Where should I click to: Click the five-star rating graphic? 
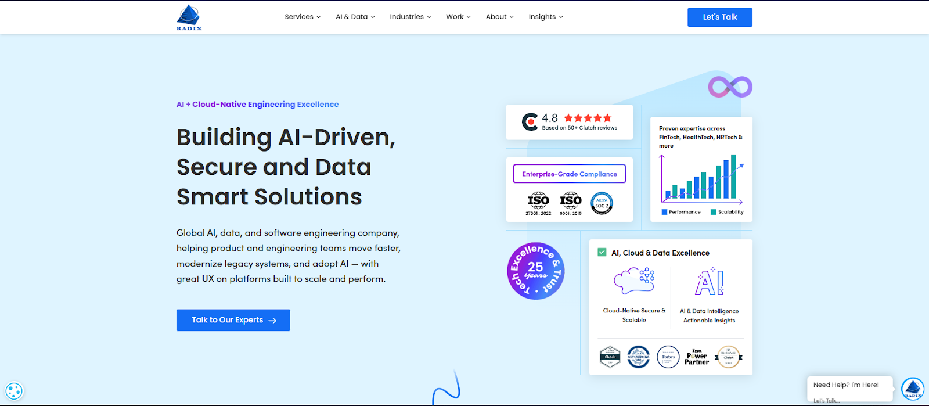pyautogui.click(x=588, y=118)
